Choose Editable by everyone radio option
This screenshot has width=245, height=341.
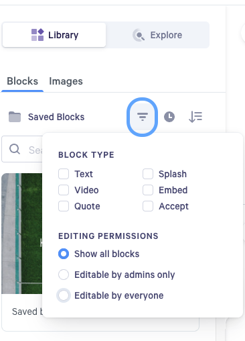[64, 295]
